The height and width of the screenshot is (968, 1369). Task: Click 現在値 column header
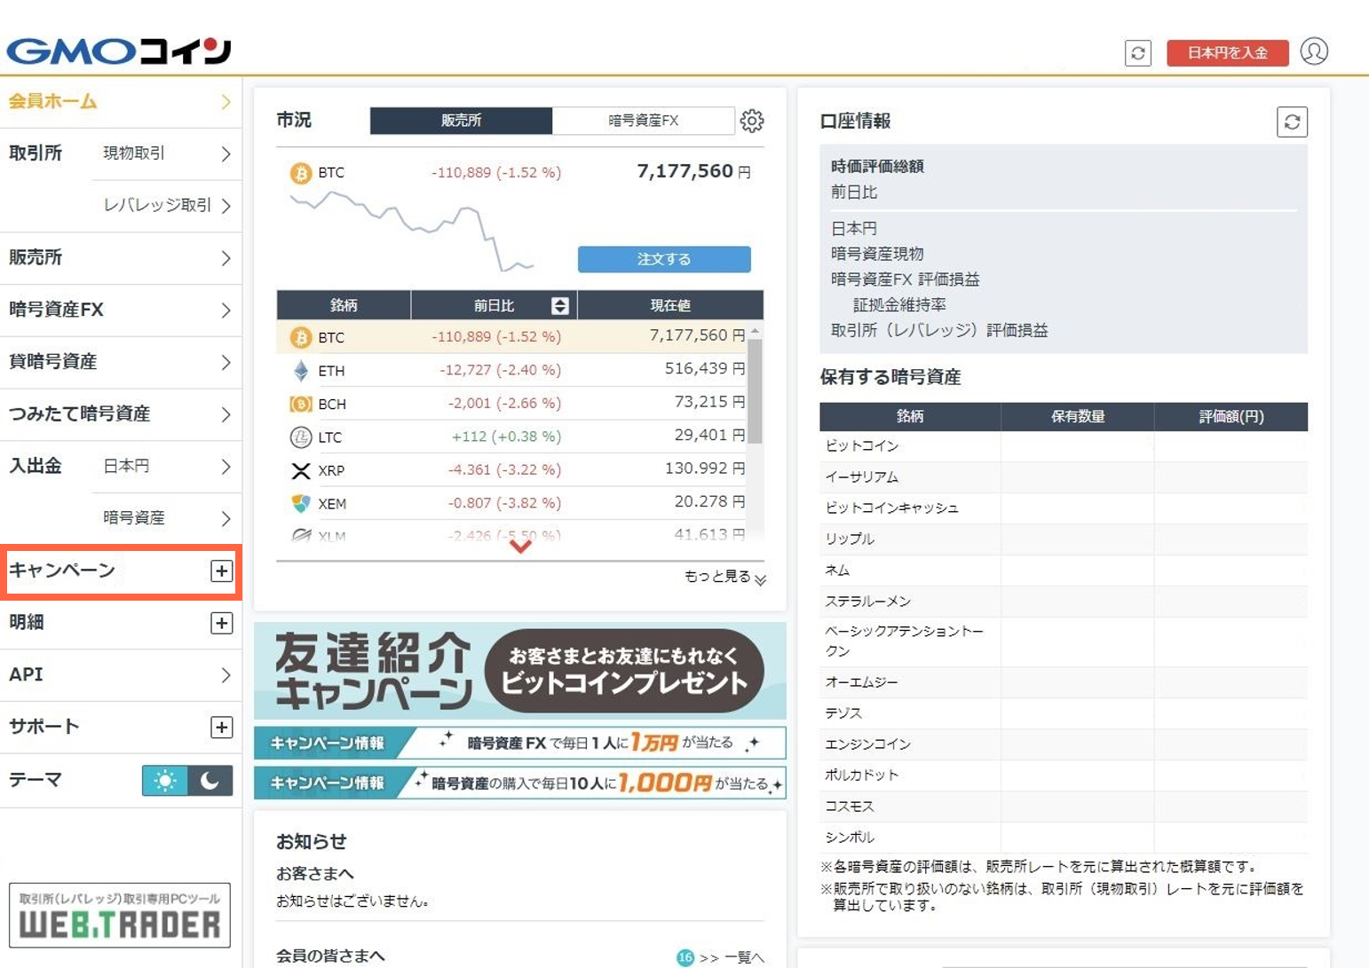point(670,305)
